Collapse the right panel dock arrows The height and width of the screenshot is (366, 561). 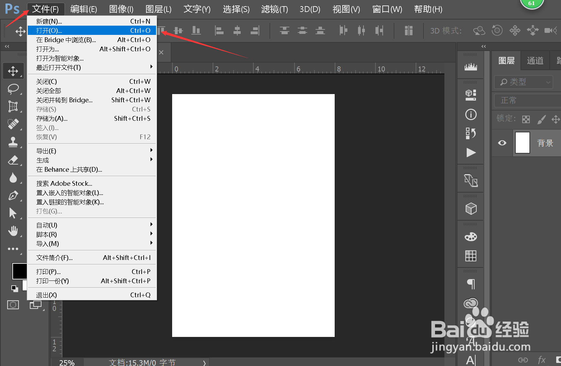pyautogui.click(x=484, y=46)
